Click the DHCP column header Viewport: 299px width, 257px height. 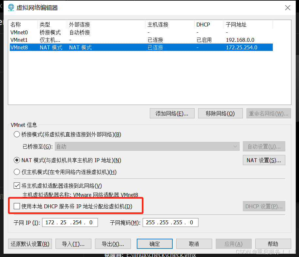209,25
